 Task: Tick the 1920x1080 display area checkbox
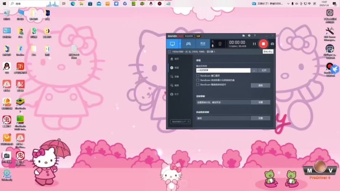pos(169,52)
